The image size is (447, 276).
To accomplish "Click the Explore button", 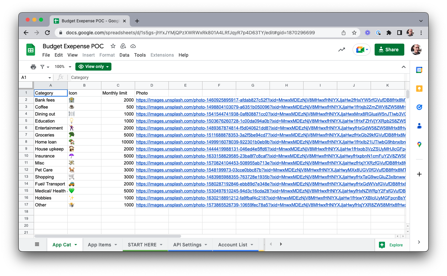I will tap(392, 245).
